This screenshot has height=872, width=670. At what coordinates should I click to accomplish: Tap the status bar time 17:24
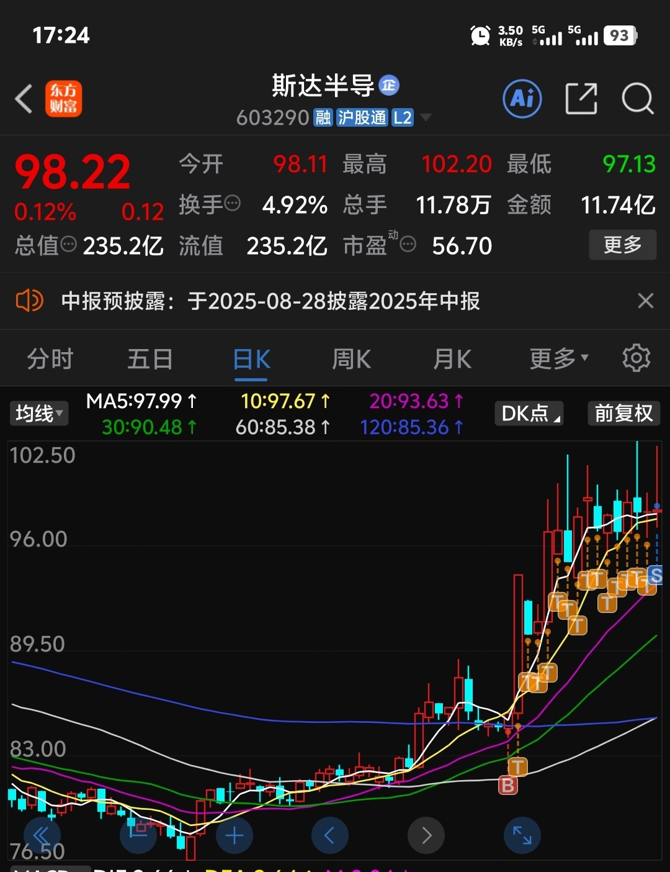point(61,35)
